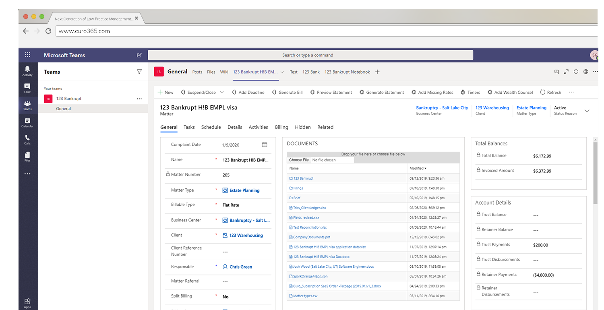The height and width of the screenshot is (310, 604).
Task: Open the calendar picker for Complaint Date
Action: tap(265, 145)
